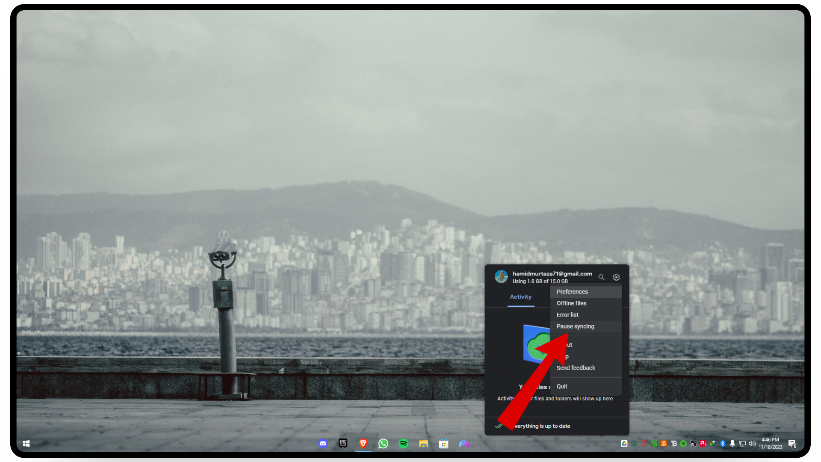The image size is (821, 462).
Task: Choose Pause syncing option
Action: click(x=575, y=326)
